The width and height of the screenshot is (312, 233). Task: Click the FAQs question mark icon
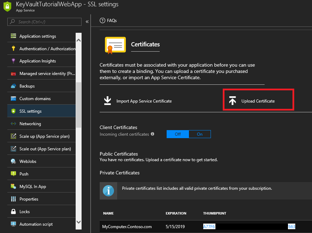pos(102,21)
